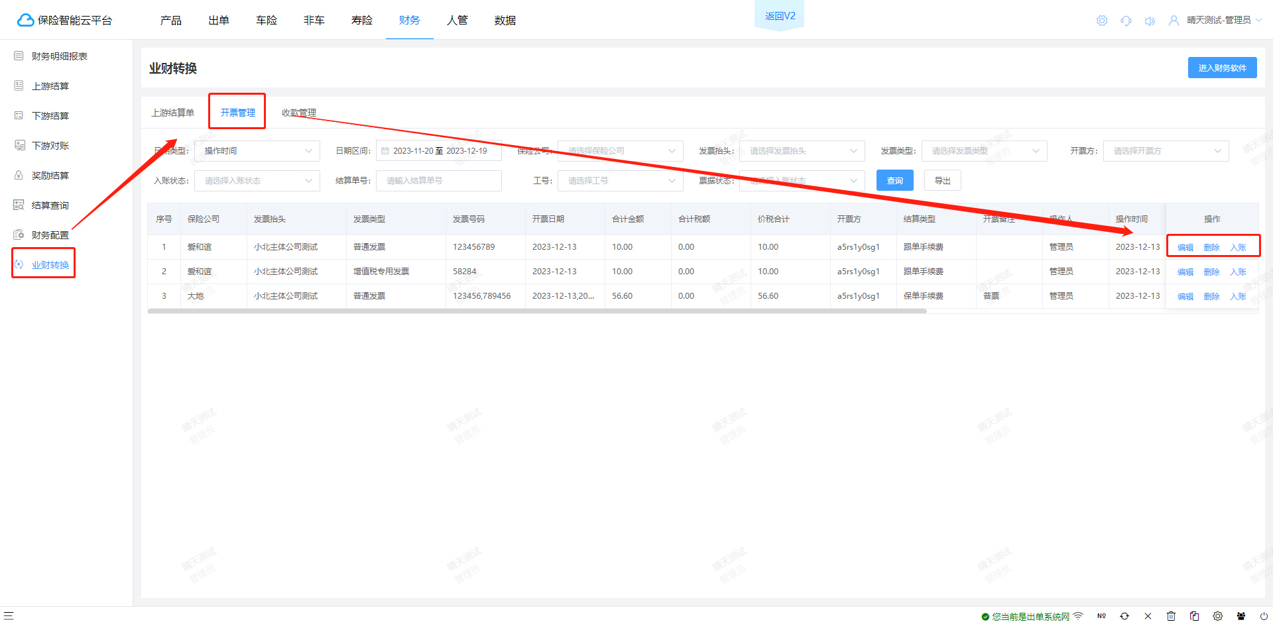
Task: Open 下游对账 sidebar entry
Action: [50, 146]
